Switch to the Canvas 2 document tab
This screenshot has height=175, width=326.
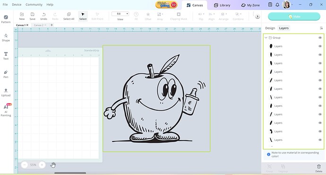coord(39,25)
